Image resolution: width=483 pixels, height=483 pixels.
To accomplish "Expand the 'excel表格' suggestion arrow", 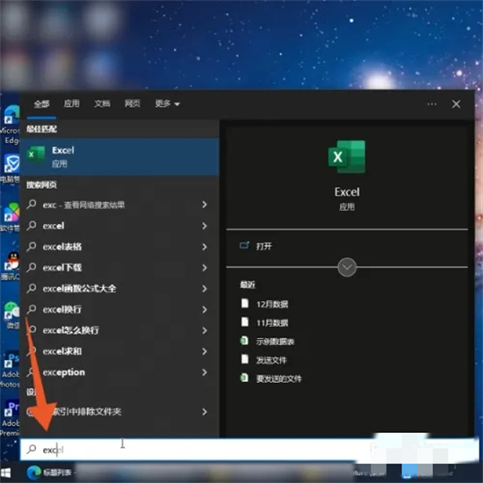I will click(205, 247).
